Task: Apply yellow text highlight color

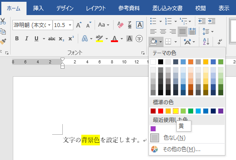Action: click(x=99, y=39)
